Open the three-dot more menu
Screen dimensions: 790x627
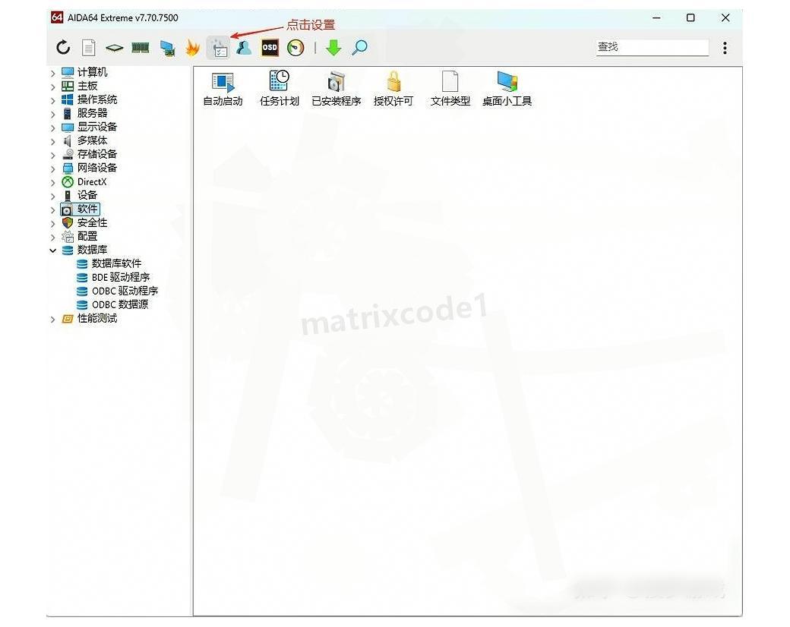pyautogui.click(x=725, y=48)
